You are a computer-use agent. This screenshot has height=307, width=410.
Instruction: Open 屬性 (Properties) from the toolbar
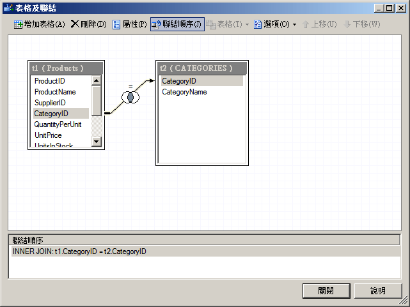pos(129,24)
